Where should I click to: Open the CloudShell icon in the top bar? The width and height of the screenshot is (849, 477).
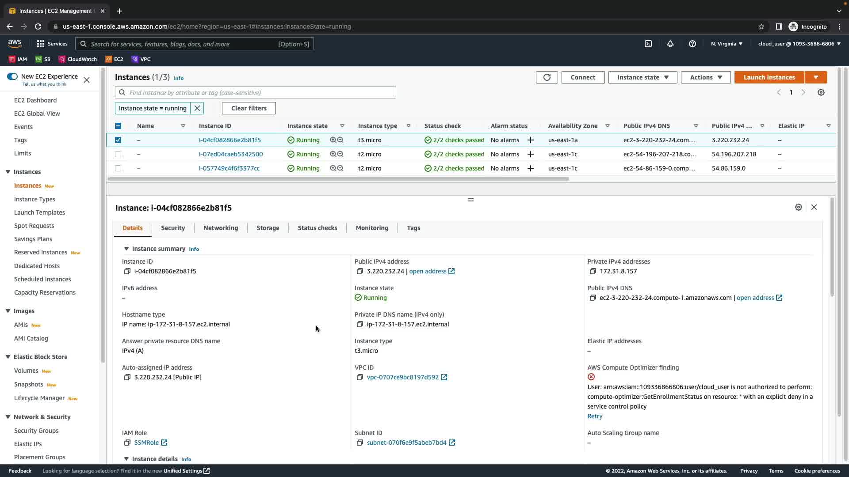coord(648,44)
